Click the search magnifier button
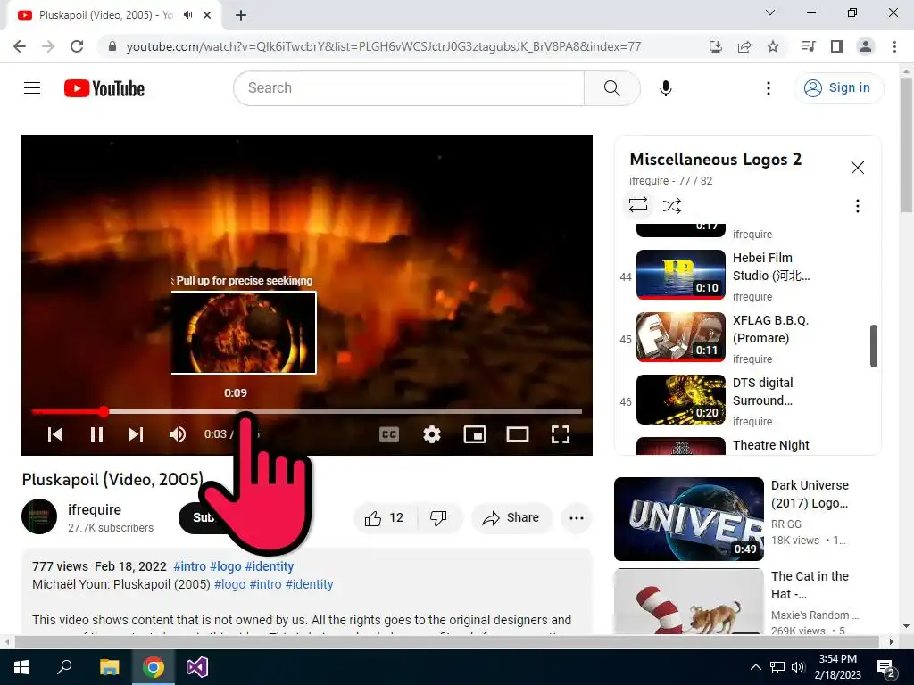Screen dimensions: 914x685 611,88
